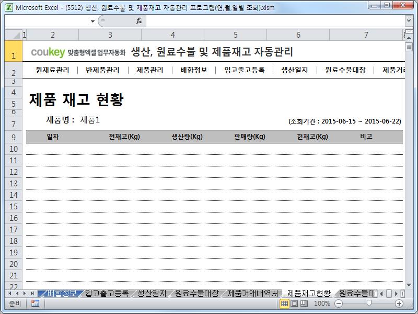The width and height of the screenshot is (418, 314).
Task: Click the 원료수불대장 navigation link
Action: click(x=345, y=70)
